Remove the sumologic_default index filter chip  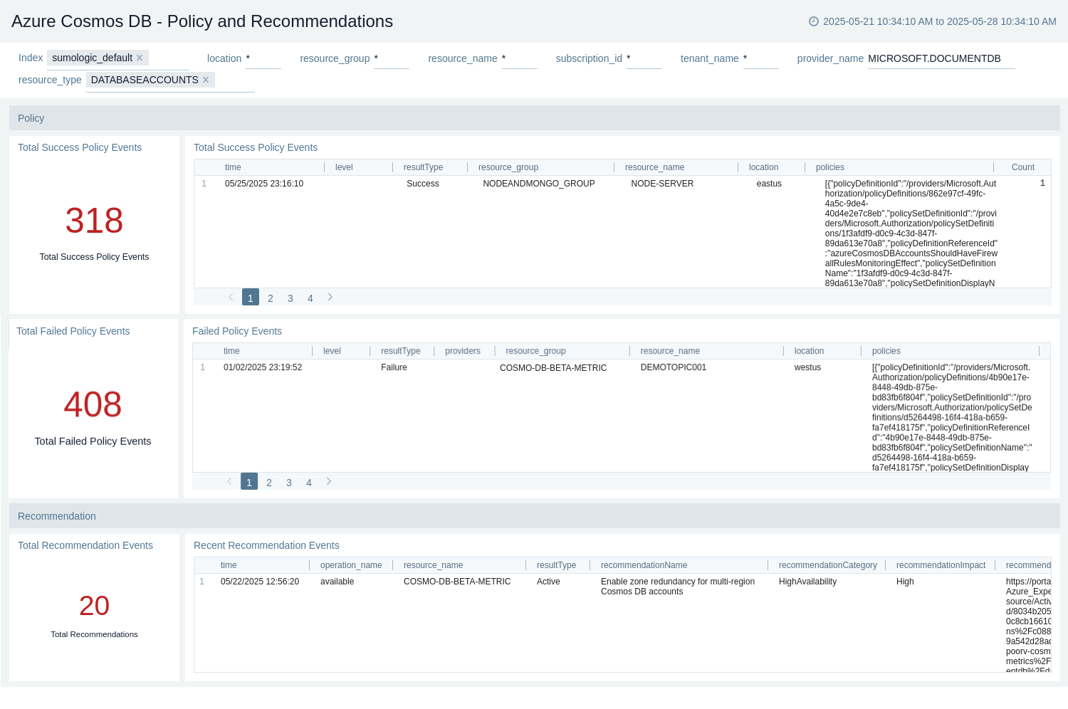(140, 58)
